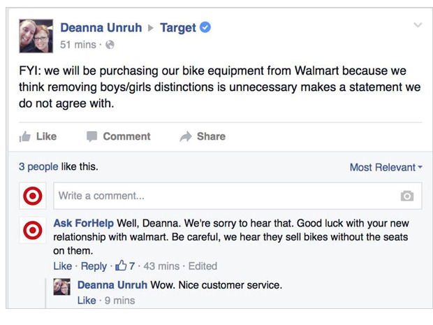Click the globe privacy icon beside 51 mins
This screenshot has width=433, height=325.
110,45
